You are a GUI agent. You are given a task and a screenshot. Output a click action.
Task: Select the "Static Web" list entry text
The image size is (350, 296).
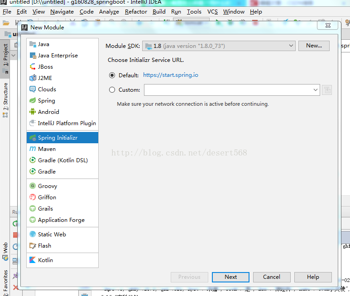[52, 234]
